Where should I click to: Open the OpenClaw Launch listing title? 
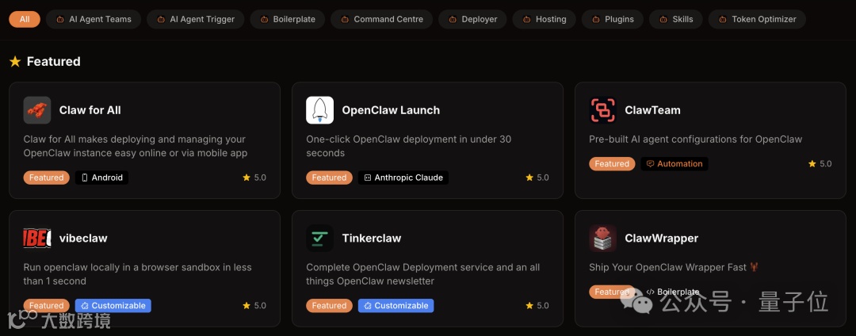tap(391, 110)
